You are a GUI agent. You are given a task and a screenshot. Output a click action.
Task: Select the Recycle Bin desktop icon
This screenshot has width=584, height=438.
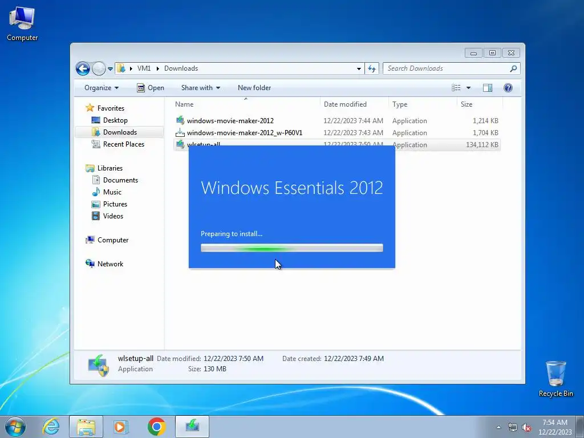[x=555, y=379]
